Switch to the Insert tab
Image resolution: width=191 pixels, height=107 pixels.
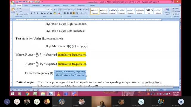click(x=26, y=5)
